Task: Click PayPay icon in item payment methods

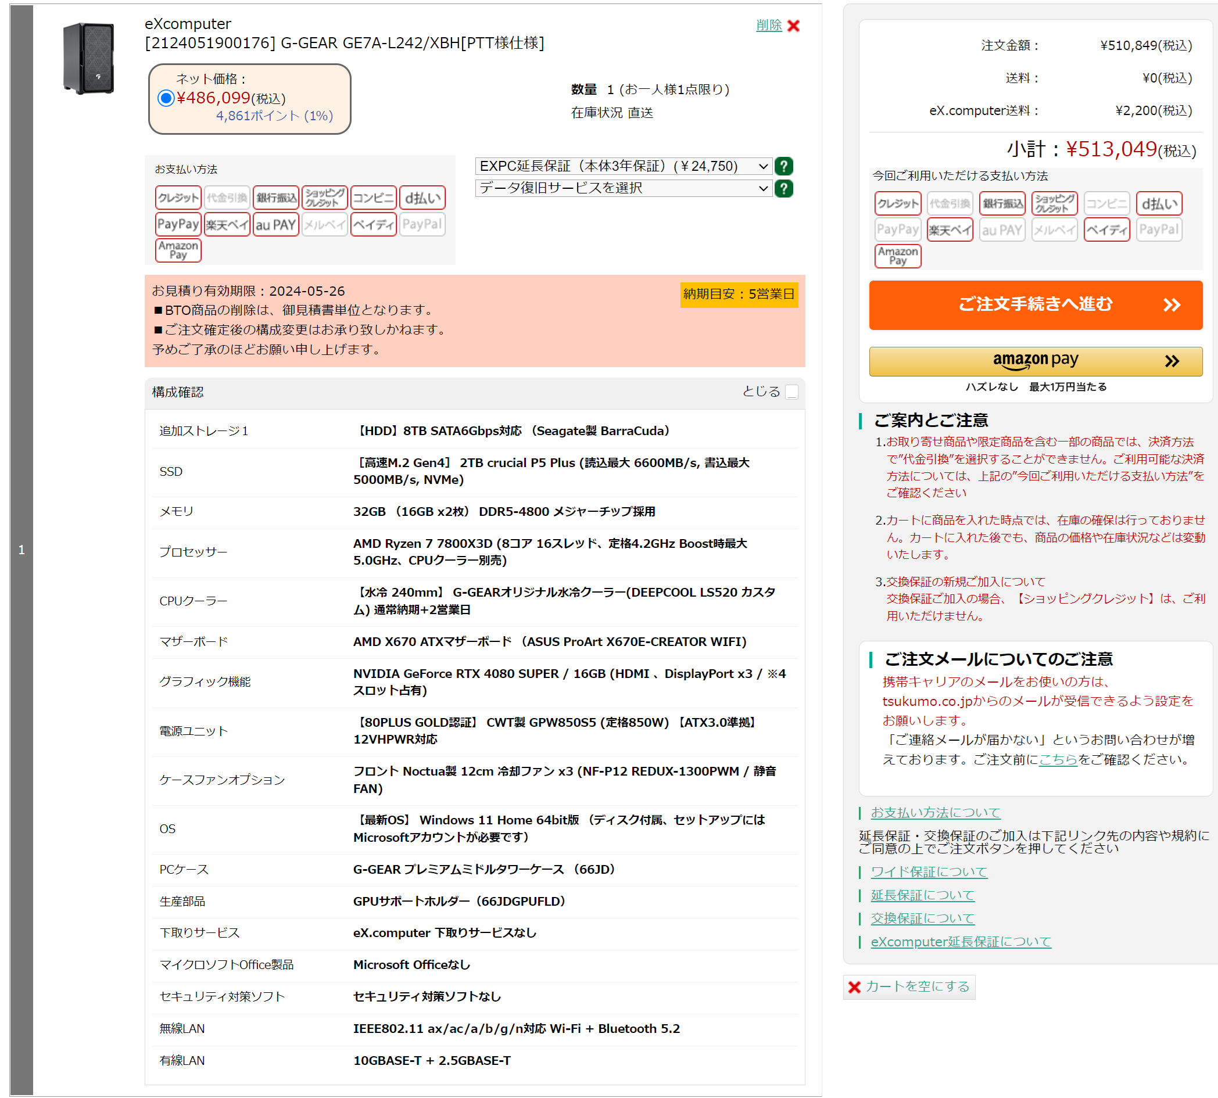Action: click(x=178, y=224)
